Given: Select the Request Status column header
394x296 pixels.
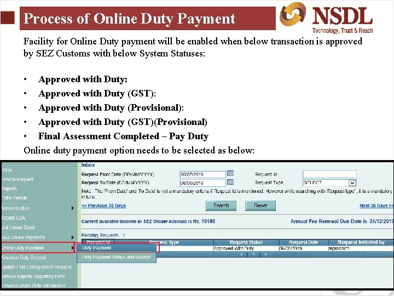Looking at the screenshot, I should tap(246, 242).
